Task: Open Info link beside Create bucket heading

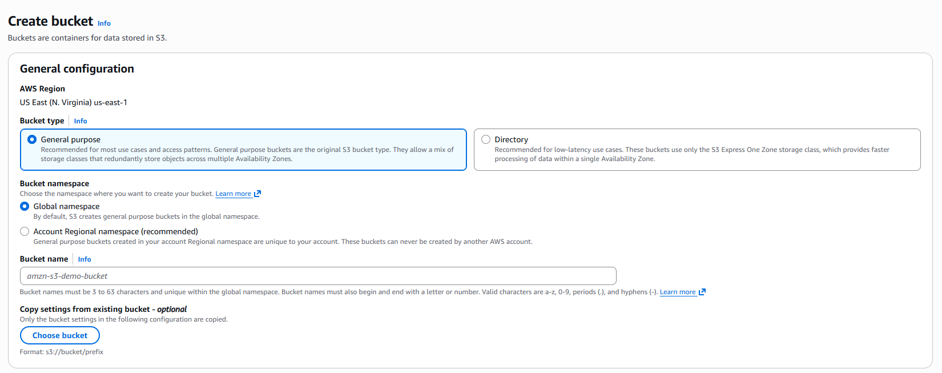Action: (x=104, y=23)
